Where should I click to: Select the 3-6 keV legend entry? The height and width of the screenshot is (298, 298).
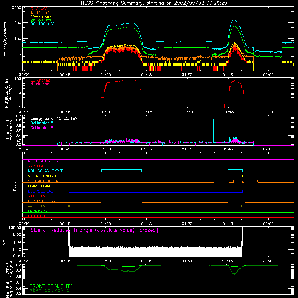click(x=39, y=9)
